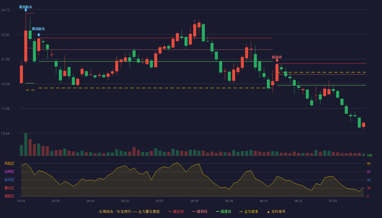Image resolution: width=382 pixels, height=218 pixels.
Task: Click the green 100 indicator scale value
Action: [x=370, y=156]
